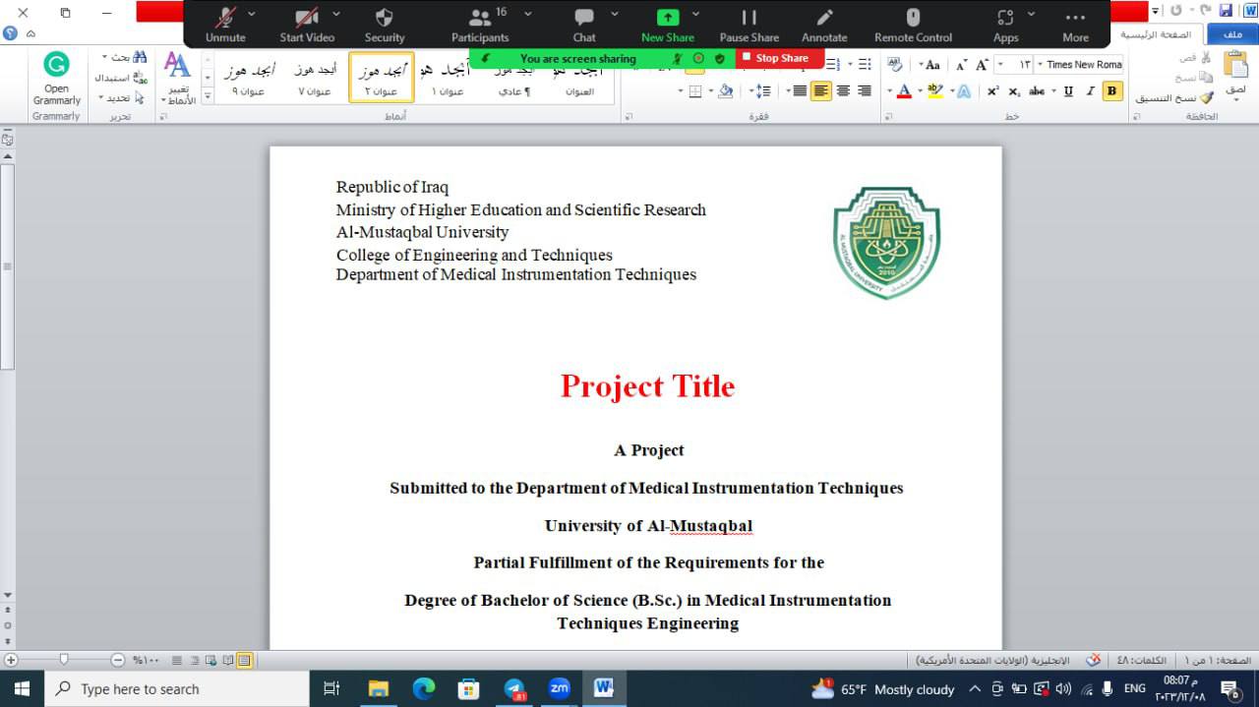The height and width of the screenshot is (707, 1259).
Task: Open Remote Control in Zoom toolbar
Action: (x=913, y=25)
